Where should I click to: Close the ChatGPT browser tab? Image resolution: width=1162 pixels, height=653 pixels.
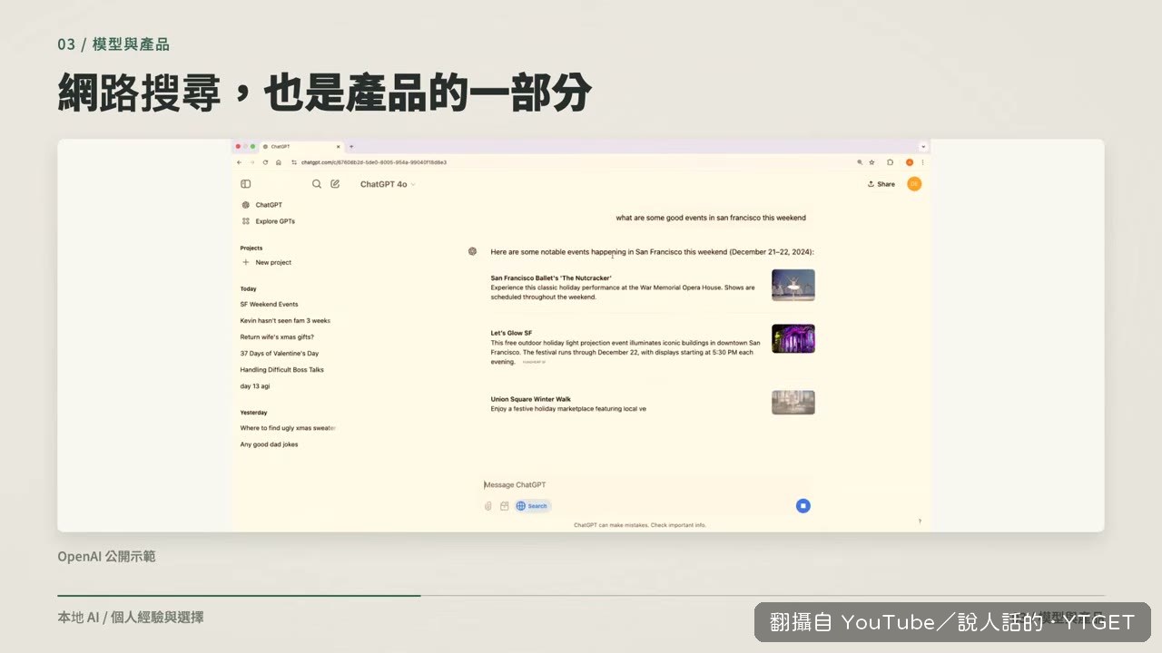tap(339, 146)
